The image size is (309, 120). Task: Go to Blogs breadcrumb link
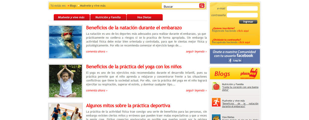click(x=73, y=6)
